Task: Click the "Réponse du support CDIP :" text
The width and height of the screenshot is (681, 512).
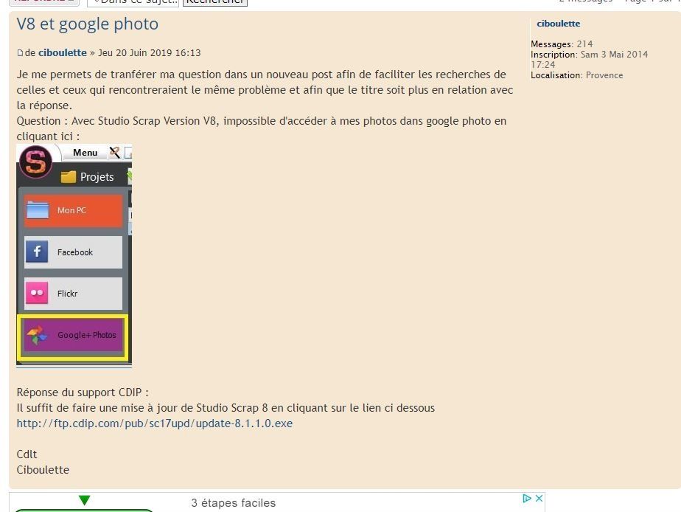Action: pyautogui.click(x=83, y=392)
